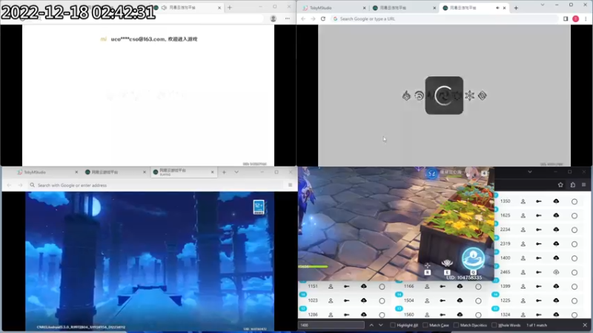Viewport: 593px width, 333px height.
Task: Go to previous find match arrow
Action: click(371, 325)
